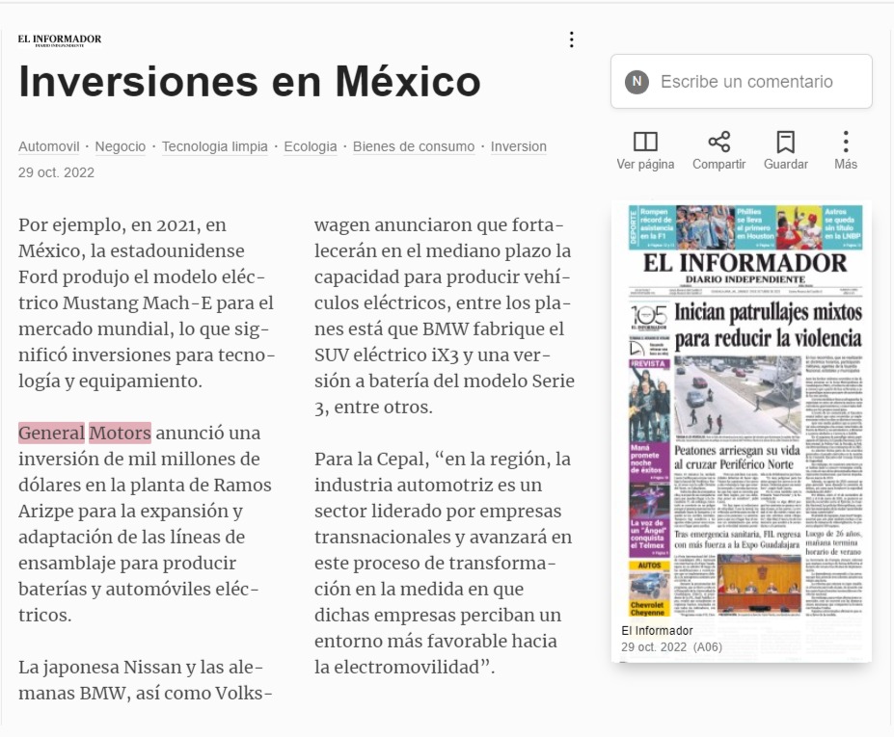Click the user avatar N in comment box
This screenshot has width=894, height=737.
coord(637,82)
